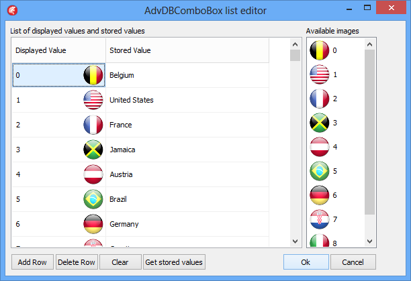Confirm with the Ok button

pyautogui.click(x=306, y=262)
